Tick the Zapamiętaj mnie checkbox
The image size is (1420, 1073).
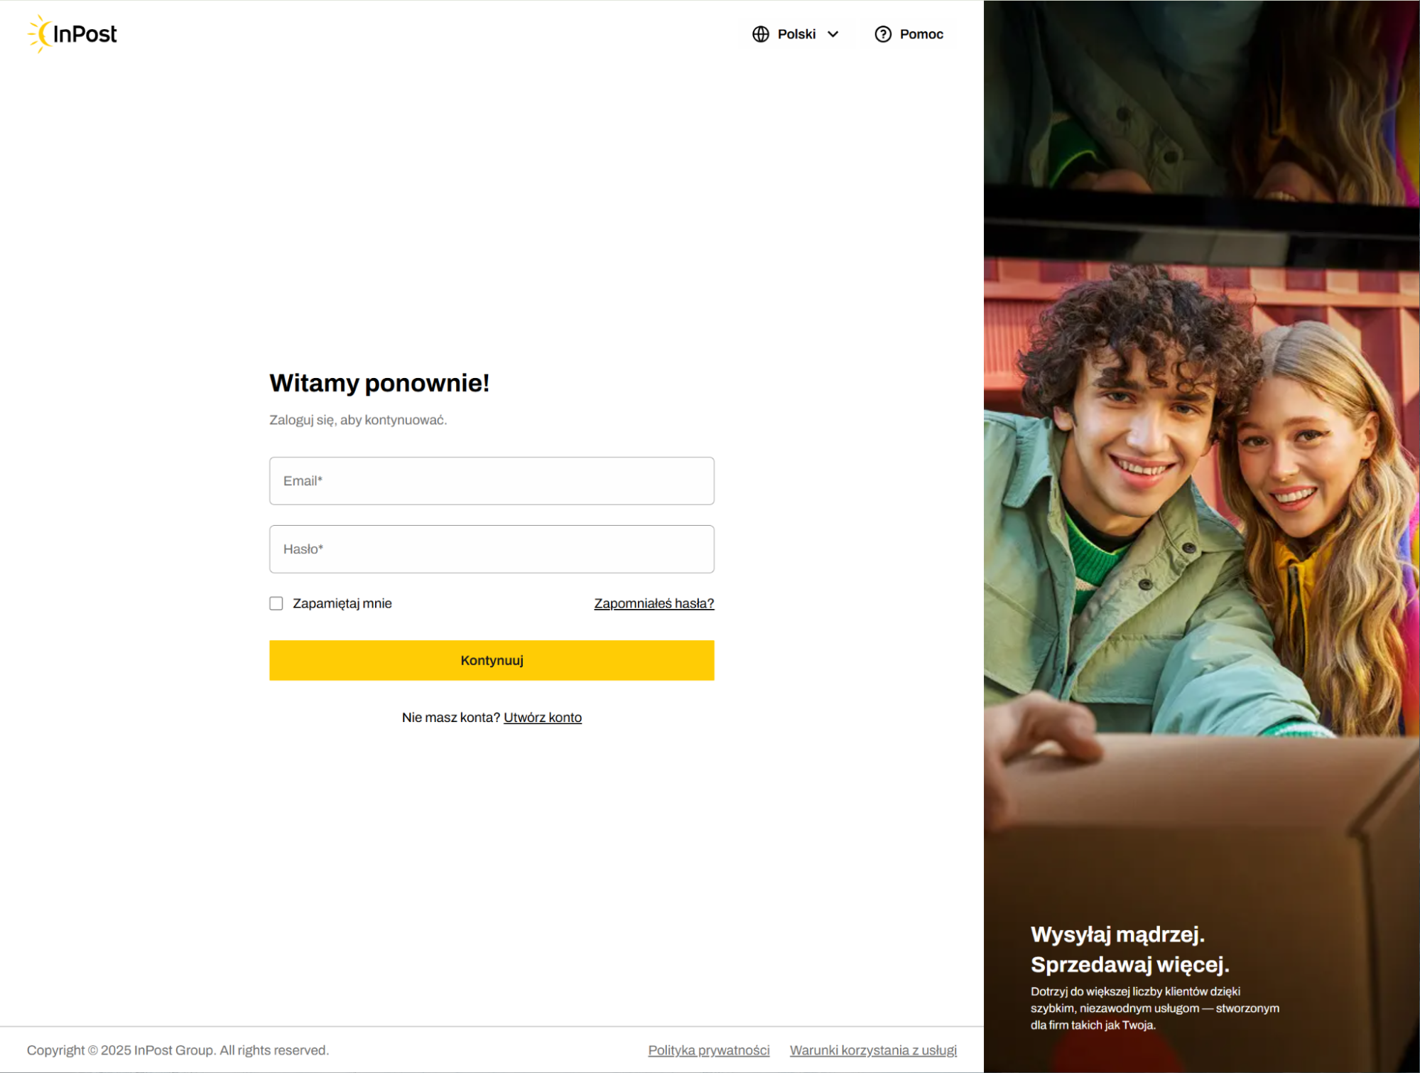(x=276, y=603)
